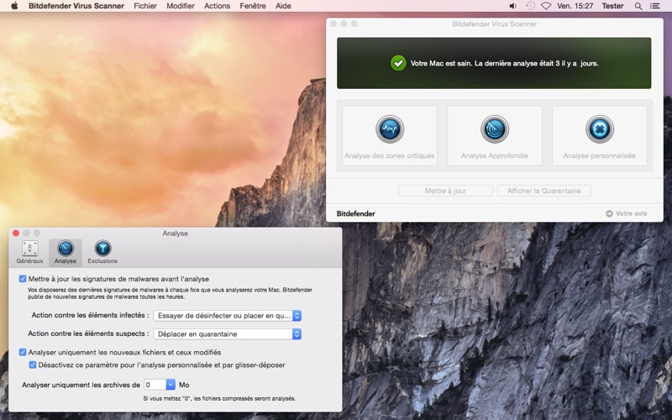
Task: Launch the Analyse Approfondie scan icon
Action: 495,129
